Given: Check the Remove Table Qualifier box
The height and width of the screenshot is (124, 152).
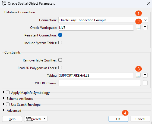Looking at the screenshot, I should (x=60, y=60).
